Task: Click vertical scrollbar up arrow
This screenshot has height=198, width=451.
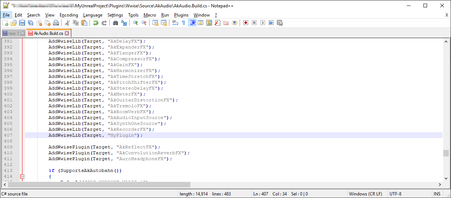Action: click(446, 41)
